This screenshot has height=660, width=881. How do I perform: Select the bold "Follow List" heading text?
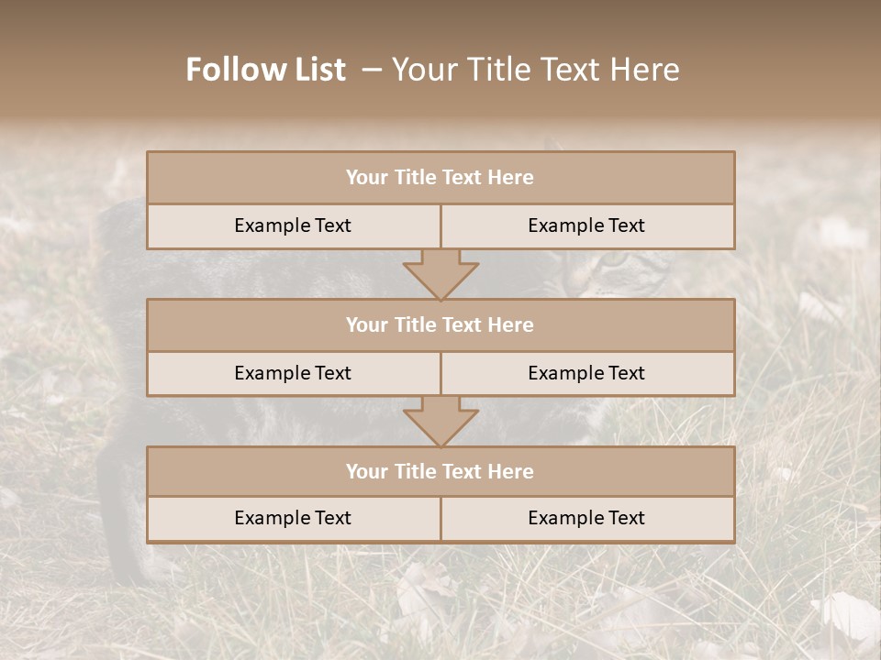coord(266,70)
